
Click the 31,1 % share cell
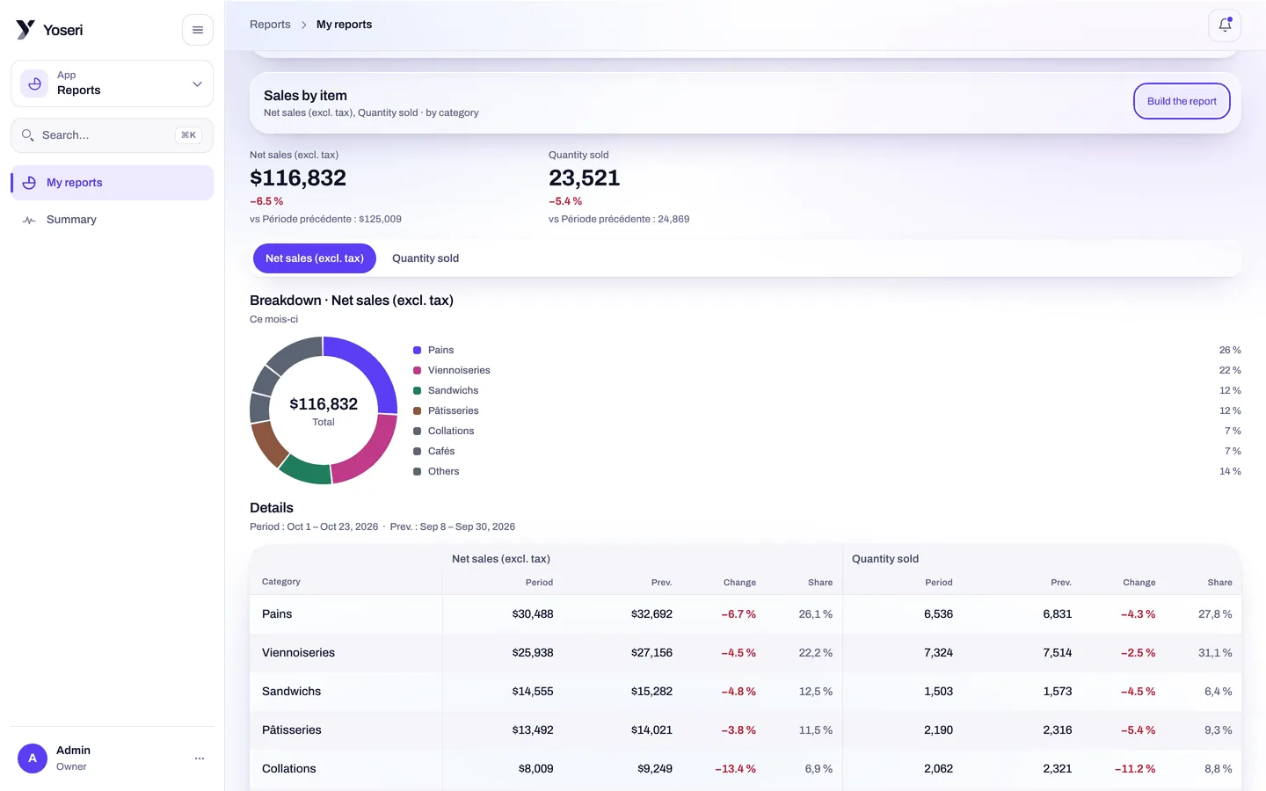click(1215, 653)
